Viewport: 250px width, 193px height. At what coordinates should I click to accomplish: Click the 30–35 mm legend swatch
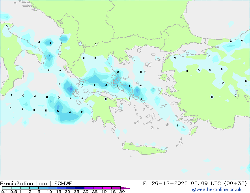point(88,188)
